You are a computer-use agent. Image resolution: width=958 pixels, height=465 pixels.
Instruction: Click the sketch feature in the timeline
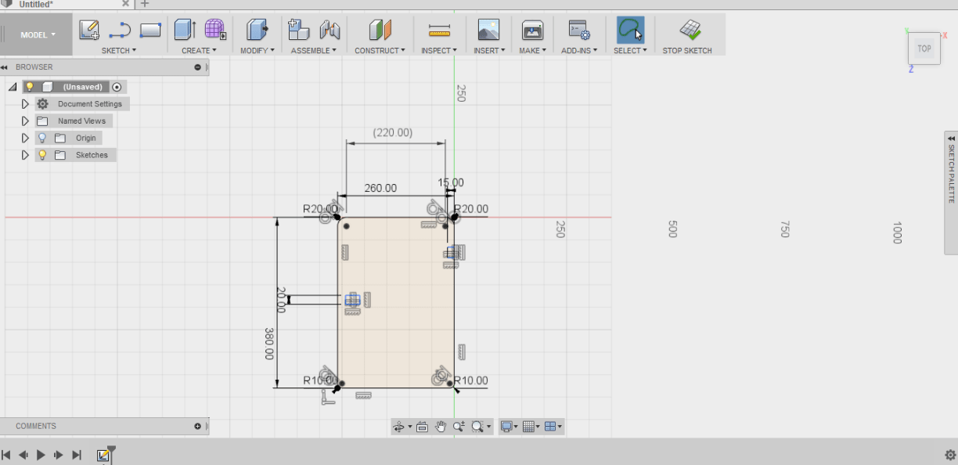click(x=103, y=455)
